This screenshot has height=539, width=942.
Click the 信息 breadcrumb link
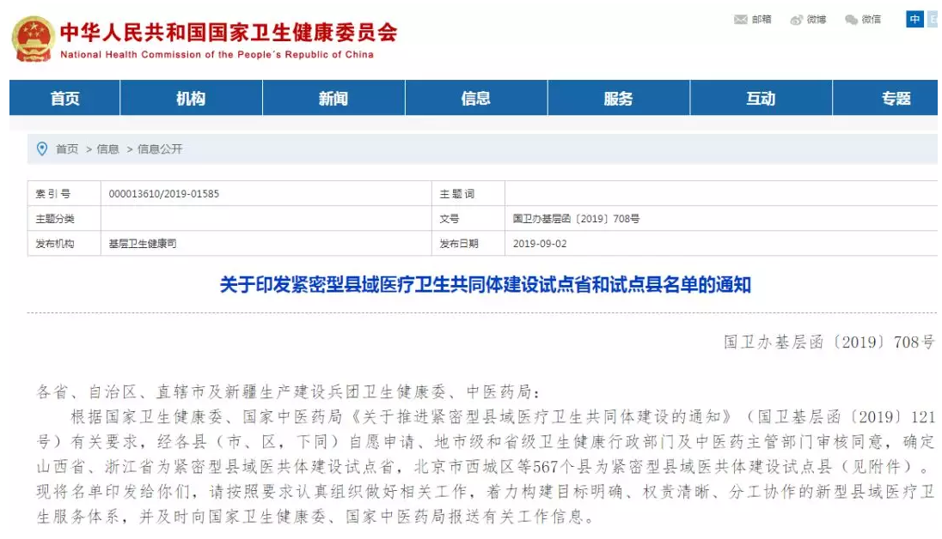coord(108,148)
